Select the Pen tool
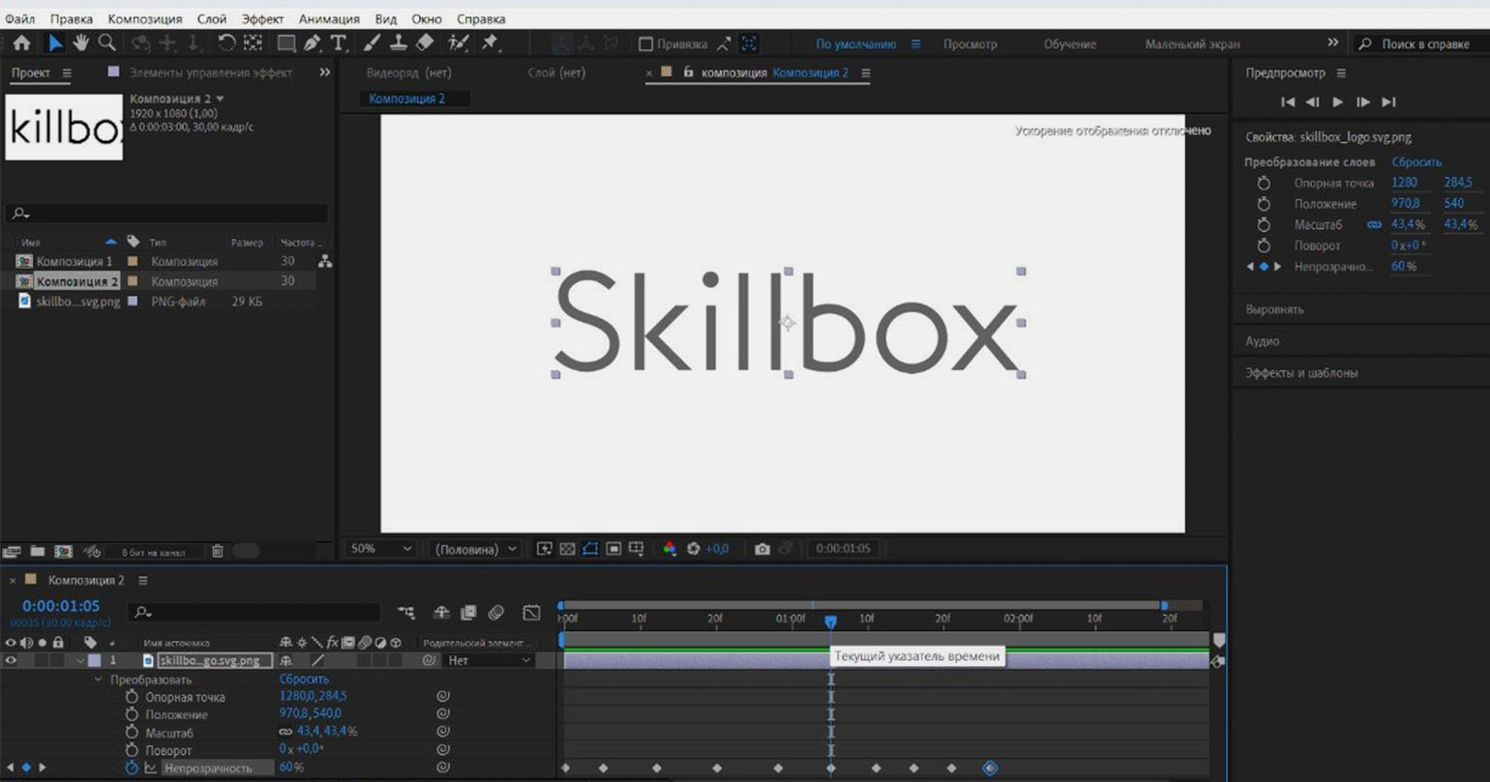 coord(312,43)
